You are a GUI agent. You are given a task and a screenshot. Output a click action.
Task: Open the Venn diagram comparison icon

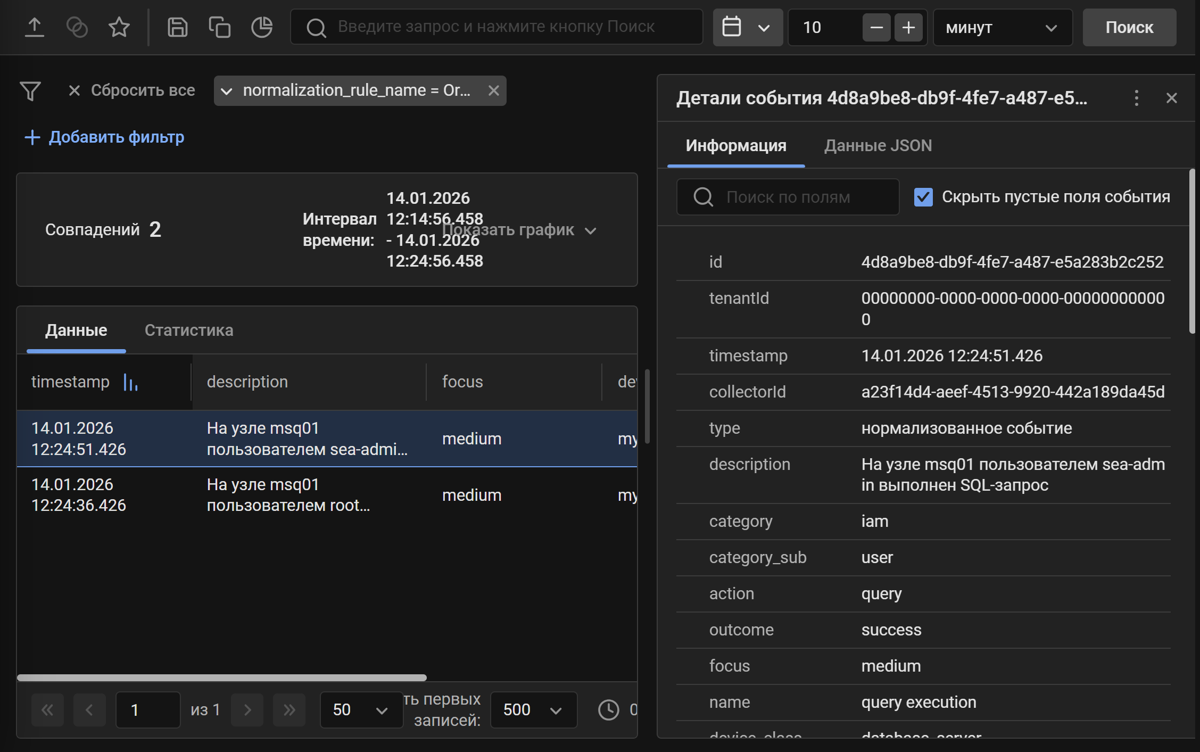pos(77,27)
